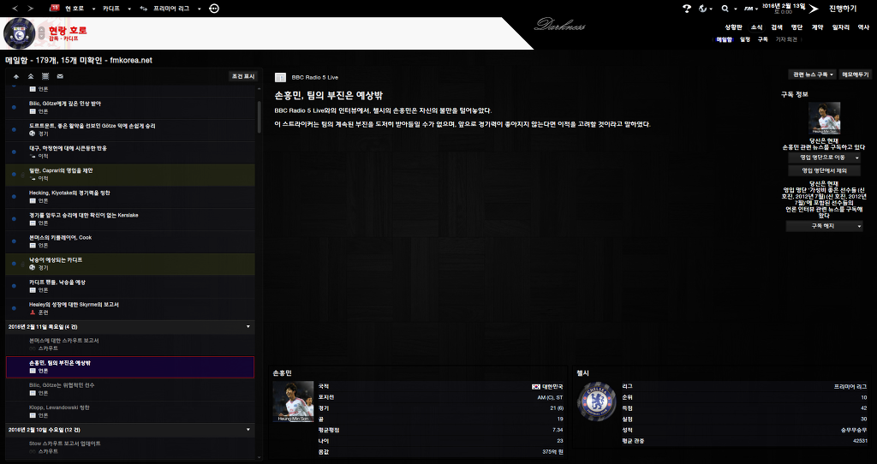The image size is (877, 464).
Task: Toggle unread dot on Bilic, Götze에게 item
Action: coord(15,107)
